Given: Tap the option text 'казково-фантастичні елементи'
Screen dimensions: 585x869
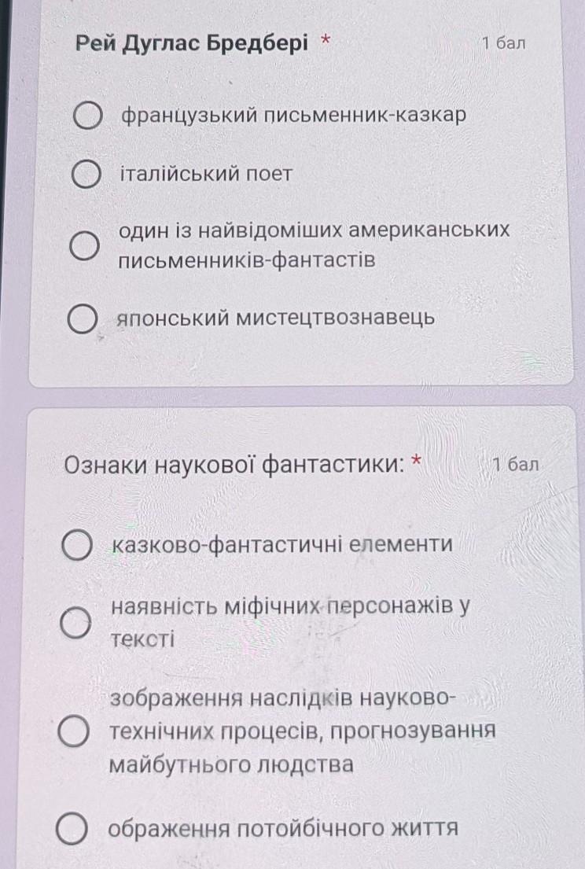Looking at the screenshot, I should pos(282,544).
